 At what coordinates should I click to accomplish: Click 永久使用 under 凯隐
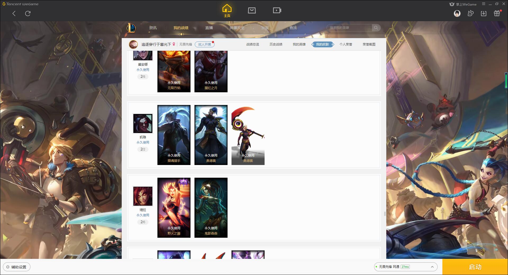[143, 143]
